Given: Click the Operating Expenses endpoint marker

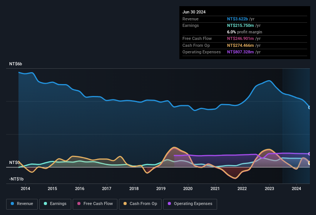Looking at the screenshot, I should (x=309, y=154).
